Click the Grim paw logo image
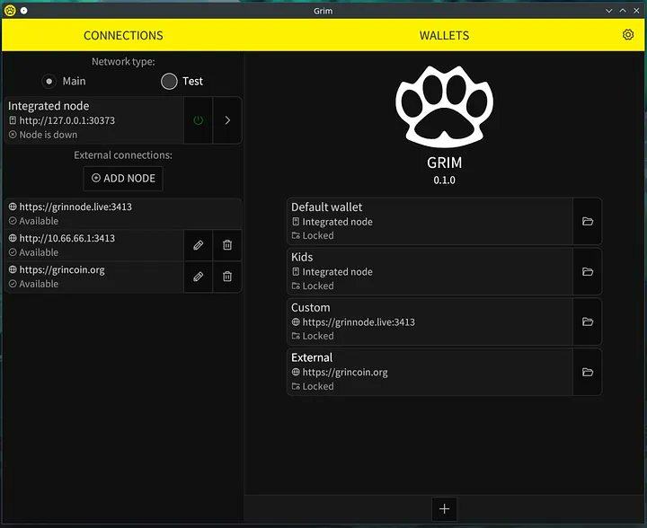 pyautogui.click(x=445, y=107)
